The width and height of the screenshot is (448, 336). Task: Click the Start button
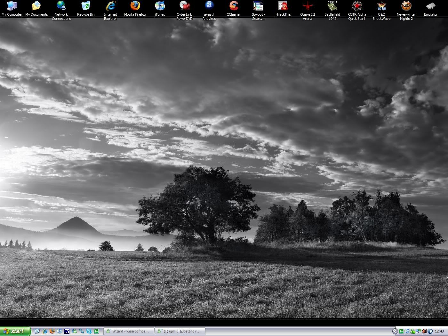(x=15, y=331)
